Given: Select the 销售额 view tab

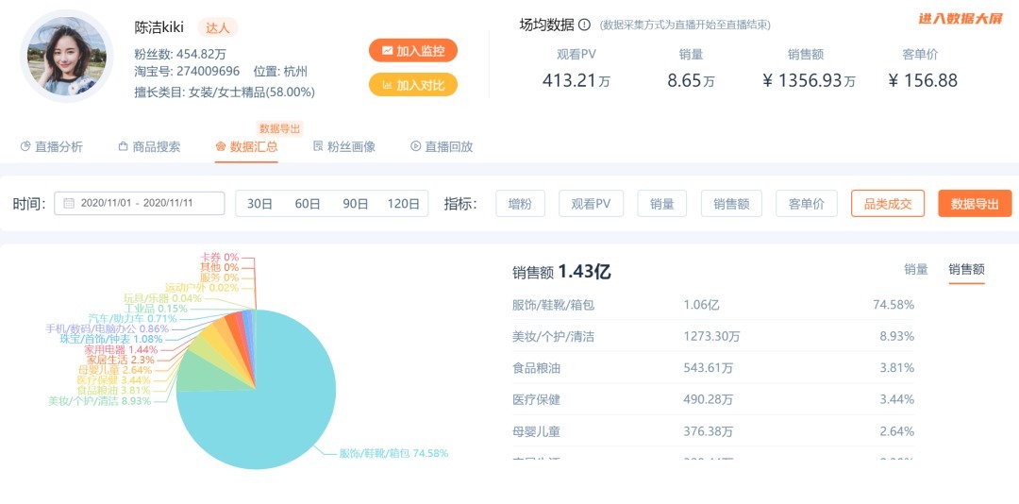Looking at the screenshot, I should (x=966, y=269).
